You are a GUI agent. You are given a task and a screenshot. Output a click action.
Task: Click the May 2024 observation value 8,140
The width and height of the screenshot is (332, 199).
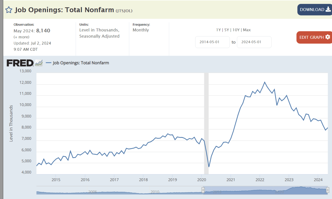(43, 31)
